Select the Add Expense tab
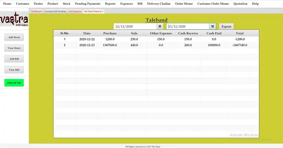The height and width of the screenshot is (148, 283). (x=75, y=11)
